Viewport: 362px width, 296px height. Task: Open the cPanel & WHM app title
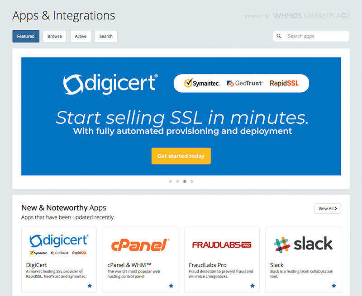tap(129, 265)
